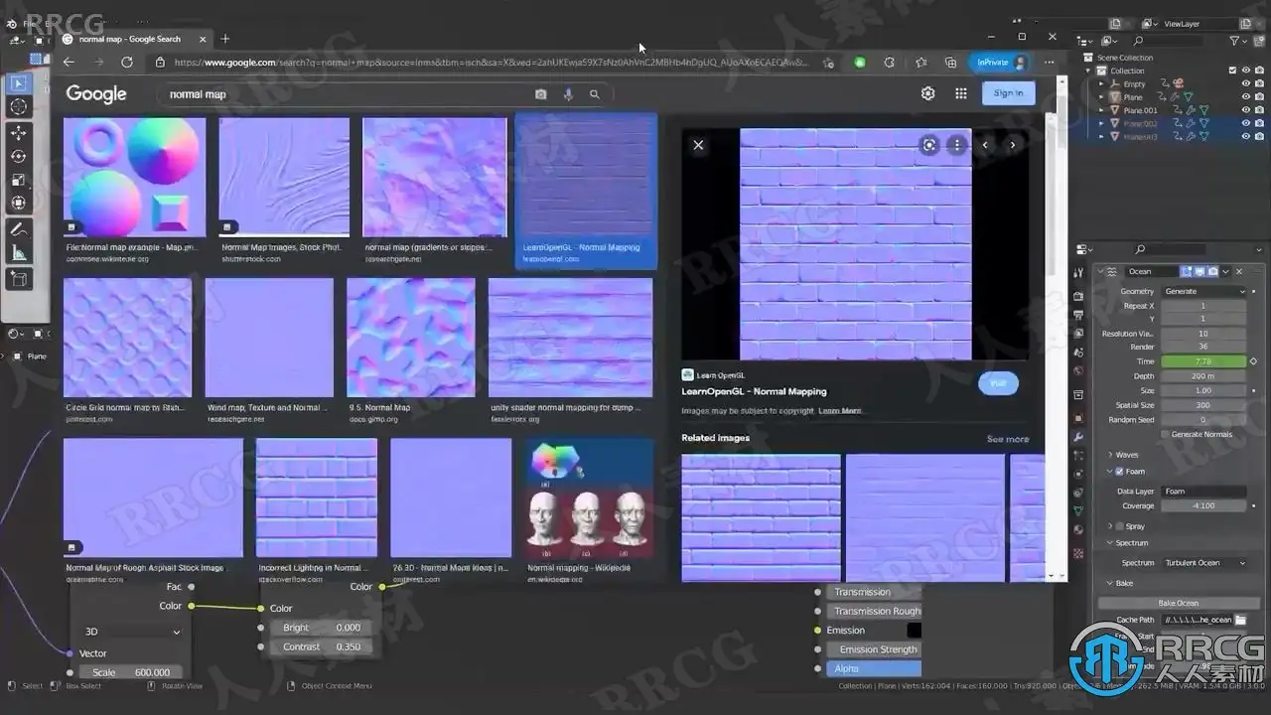
Task: Choose the Blender Transform tool
Action: point(18,204)
